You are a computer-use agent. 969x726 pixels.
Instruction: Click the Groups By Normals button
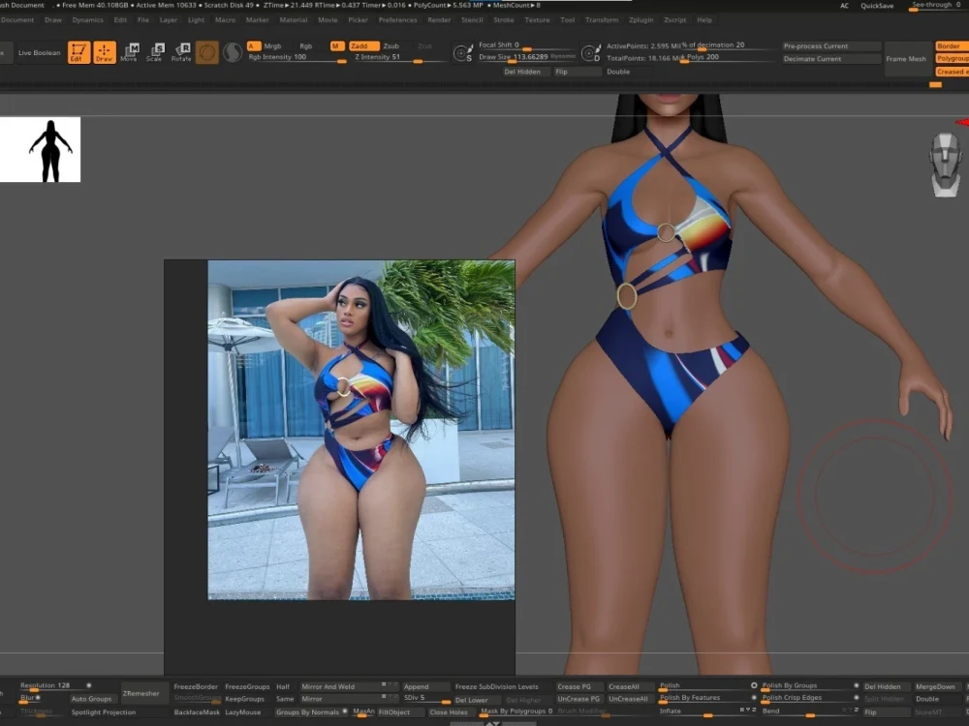pyautogui.click(x=311, y=711)
